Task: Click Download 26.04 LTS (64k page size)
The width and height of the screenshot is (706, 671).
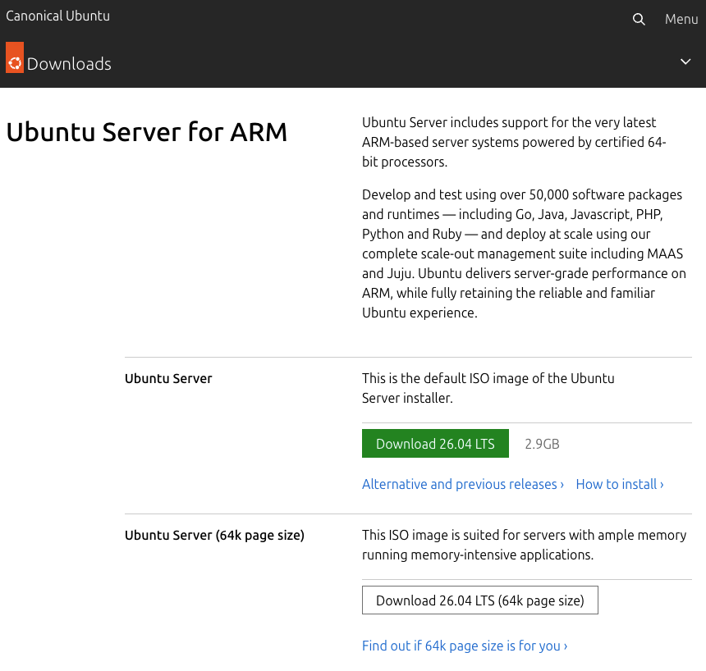Action: tap(480, 600)
